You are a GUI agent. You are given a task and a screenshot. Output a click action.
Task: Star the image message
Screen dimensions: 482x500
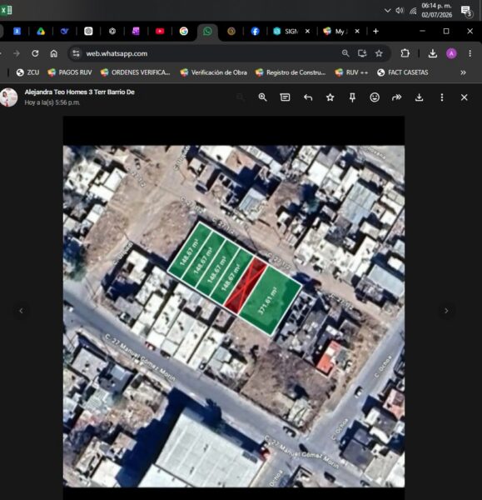330,97
